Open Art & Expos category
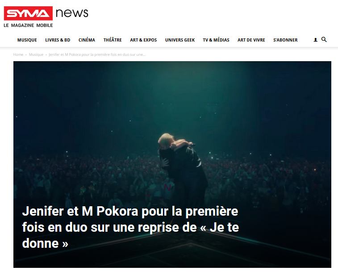Screen dimensions: 338x275 click(x=143, y=40)
